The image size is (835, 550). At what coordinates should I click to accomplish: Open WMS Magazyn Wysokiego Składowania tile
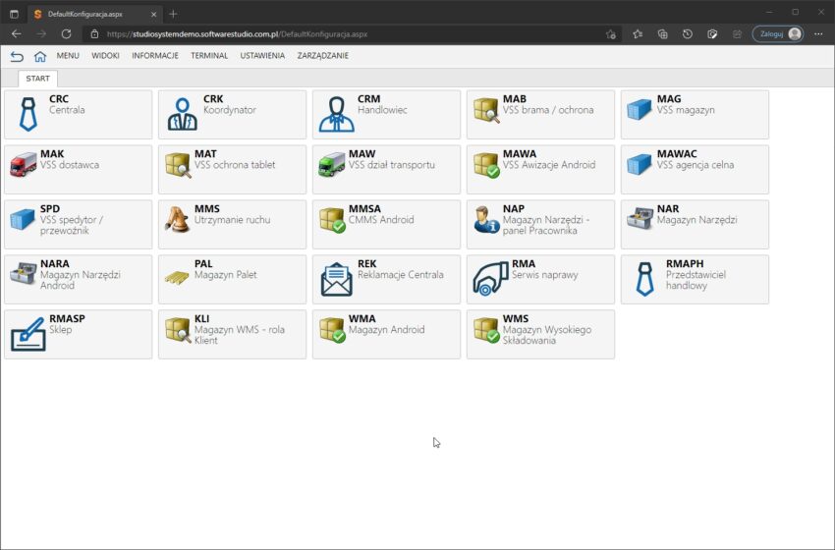tap(540, 334)
